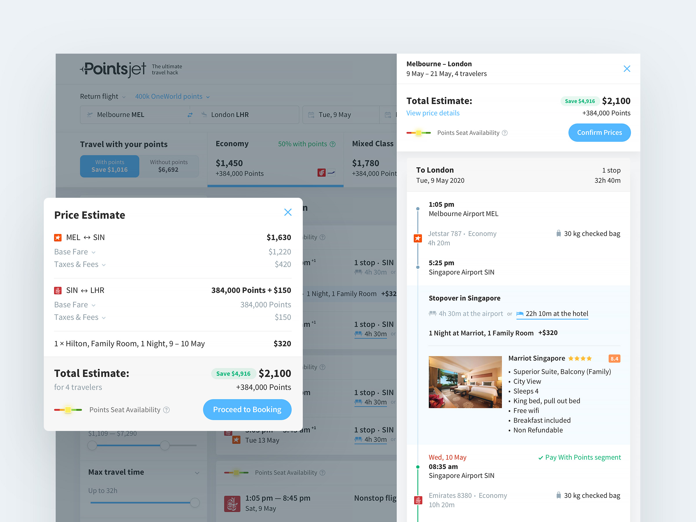Click Emirates logo on 1:05 pm — 8:45 pm flight
This screenshot has height=522, width=696.
(x=232, y=503)
